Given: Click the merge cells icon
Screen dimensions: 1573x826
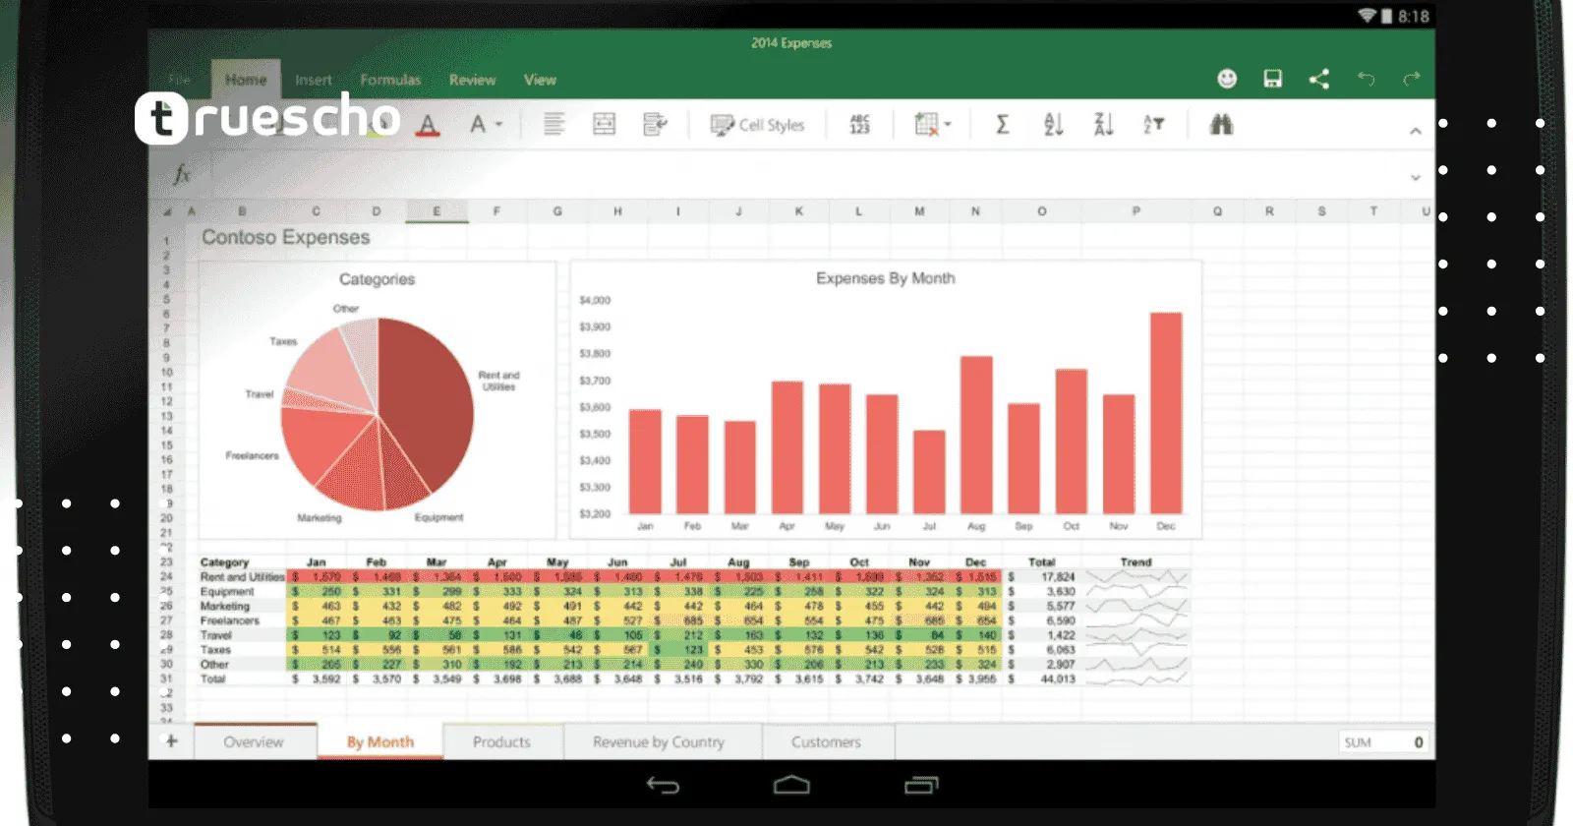Looking at the screenshot, I should tap(604, 125).
